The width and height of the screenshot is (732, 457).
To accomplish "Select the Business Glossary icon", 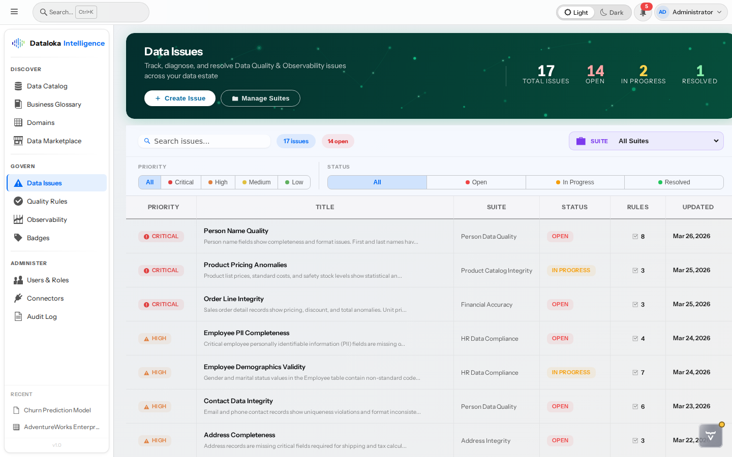I will [x=18, y=104].
